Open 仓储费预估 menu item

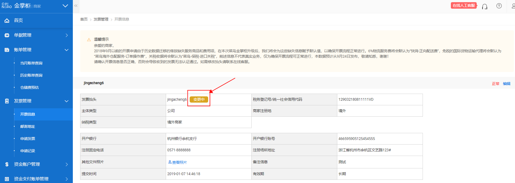29,87
